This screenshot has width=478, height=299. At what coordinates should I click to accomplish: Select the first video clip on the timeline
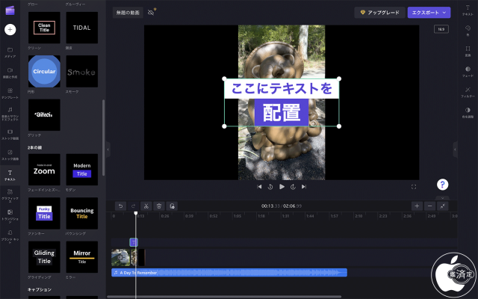click(120, 257)
